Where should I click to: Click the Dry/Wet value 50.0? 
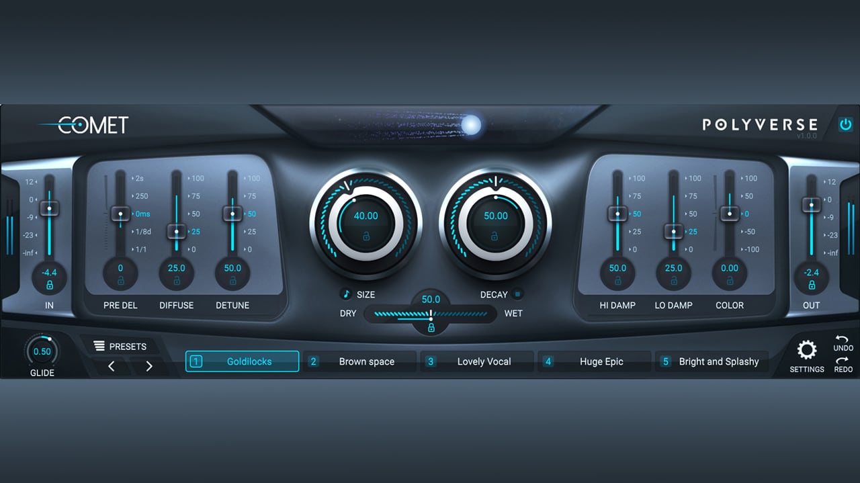(x=431, y=300)
